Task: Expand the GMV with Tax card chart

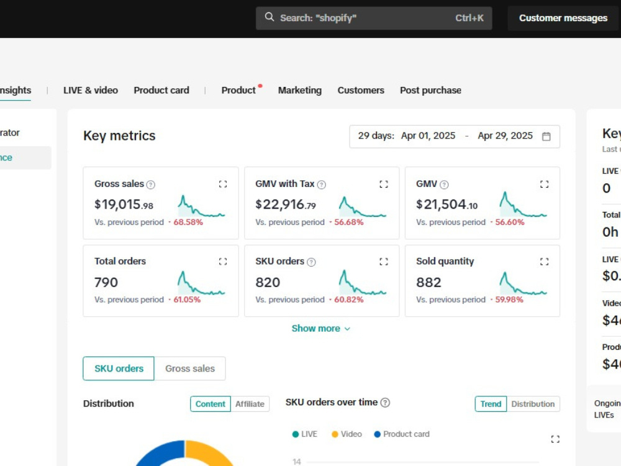Action: pyautogui.click(x=384, y=184)
